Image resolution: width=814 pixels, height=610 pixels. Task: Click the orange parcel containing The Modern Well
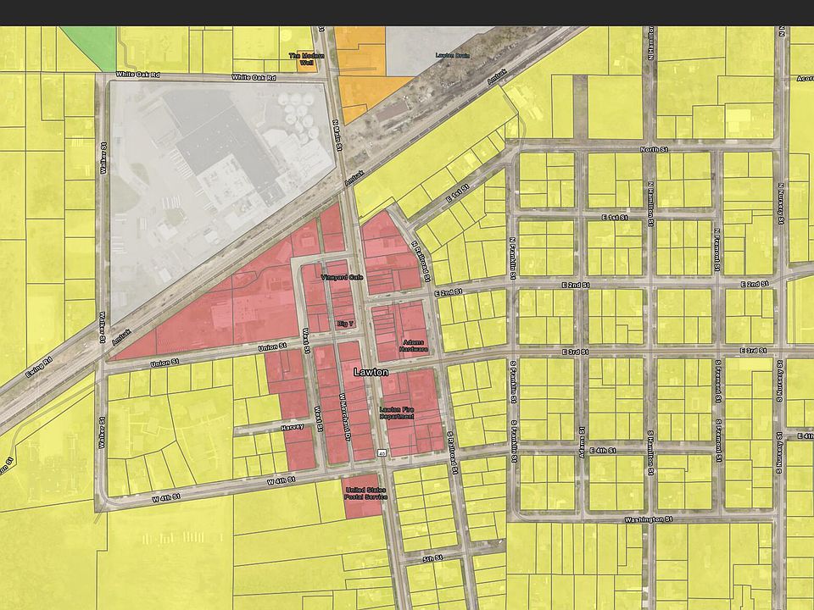(307, 61)
